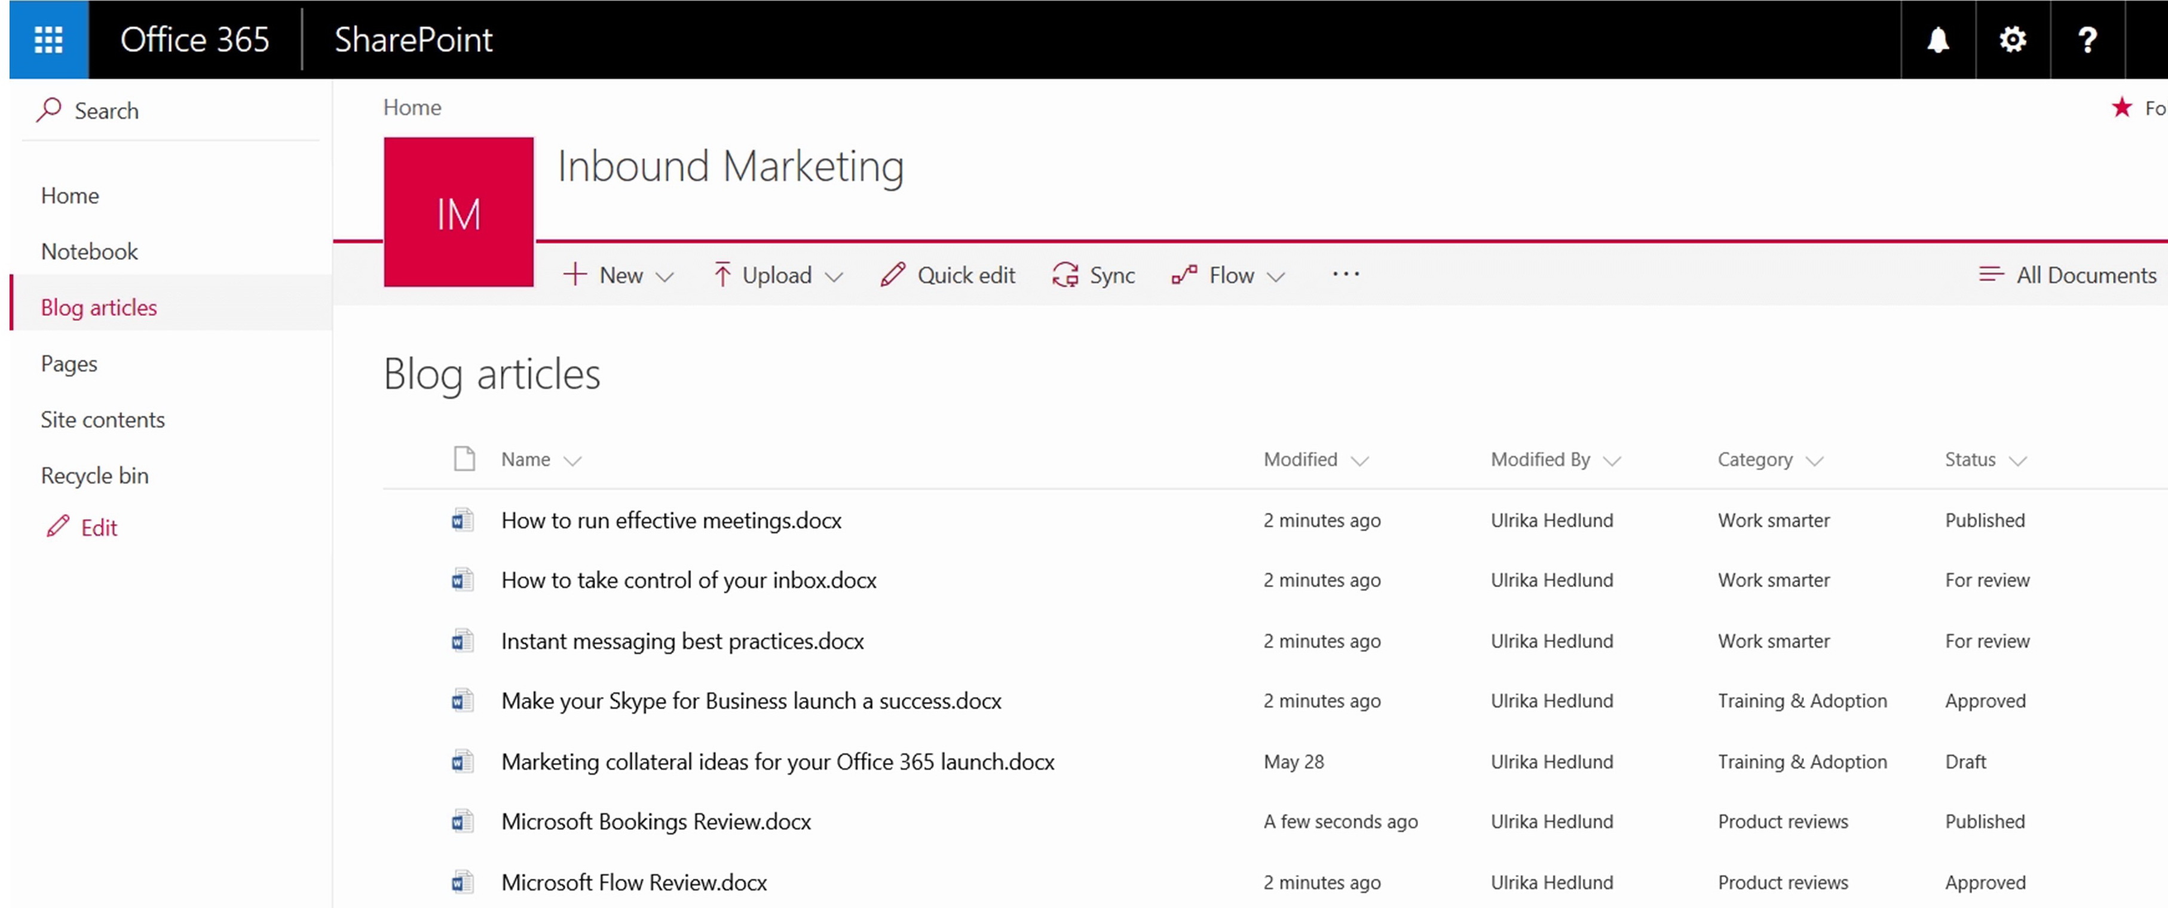Go to Site contents in sidebar
Viewport: 2168px width, 908px height.
pyautogui.click(x=103, y=419)
